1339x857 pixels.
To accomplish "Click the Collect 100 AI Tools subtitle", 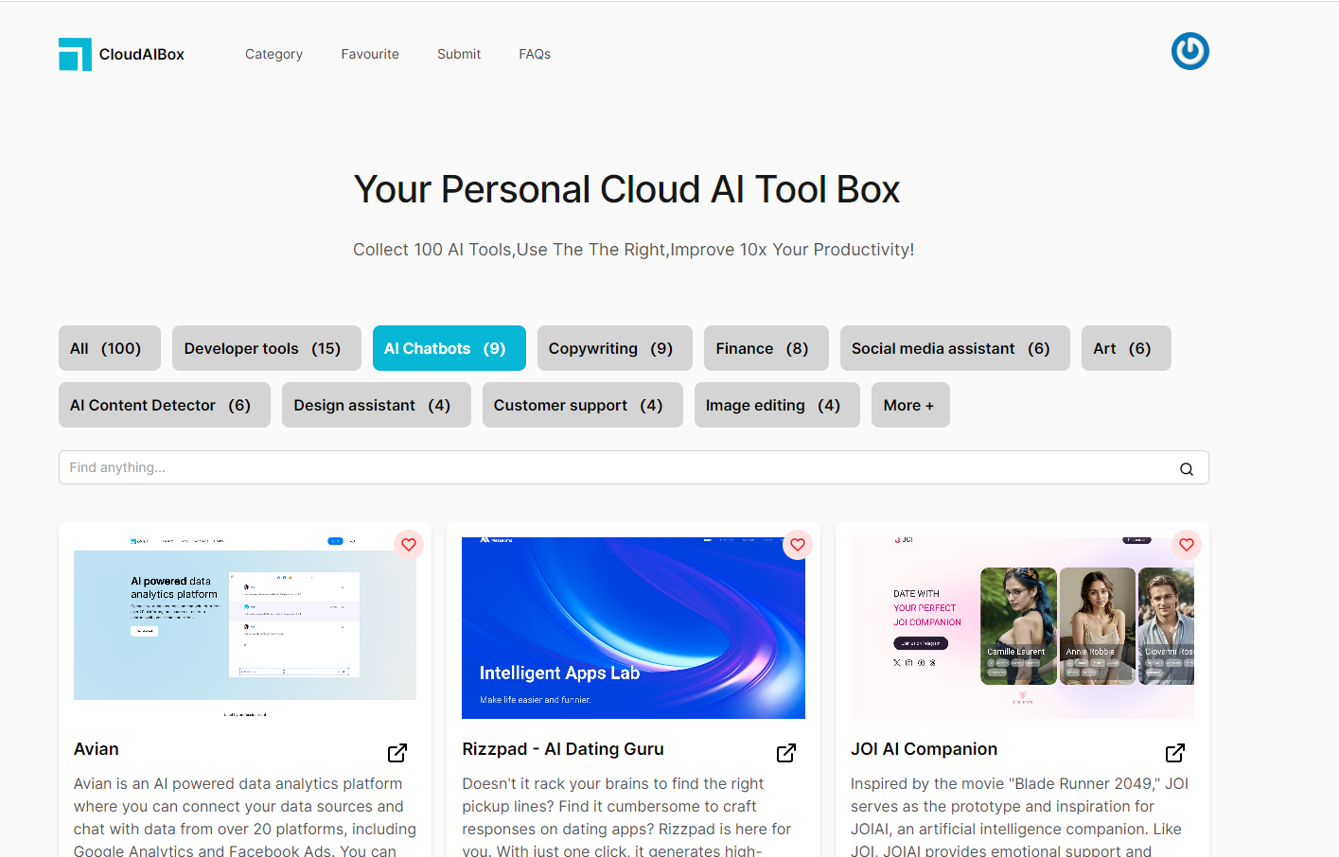I will tap(633, 250).
